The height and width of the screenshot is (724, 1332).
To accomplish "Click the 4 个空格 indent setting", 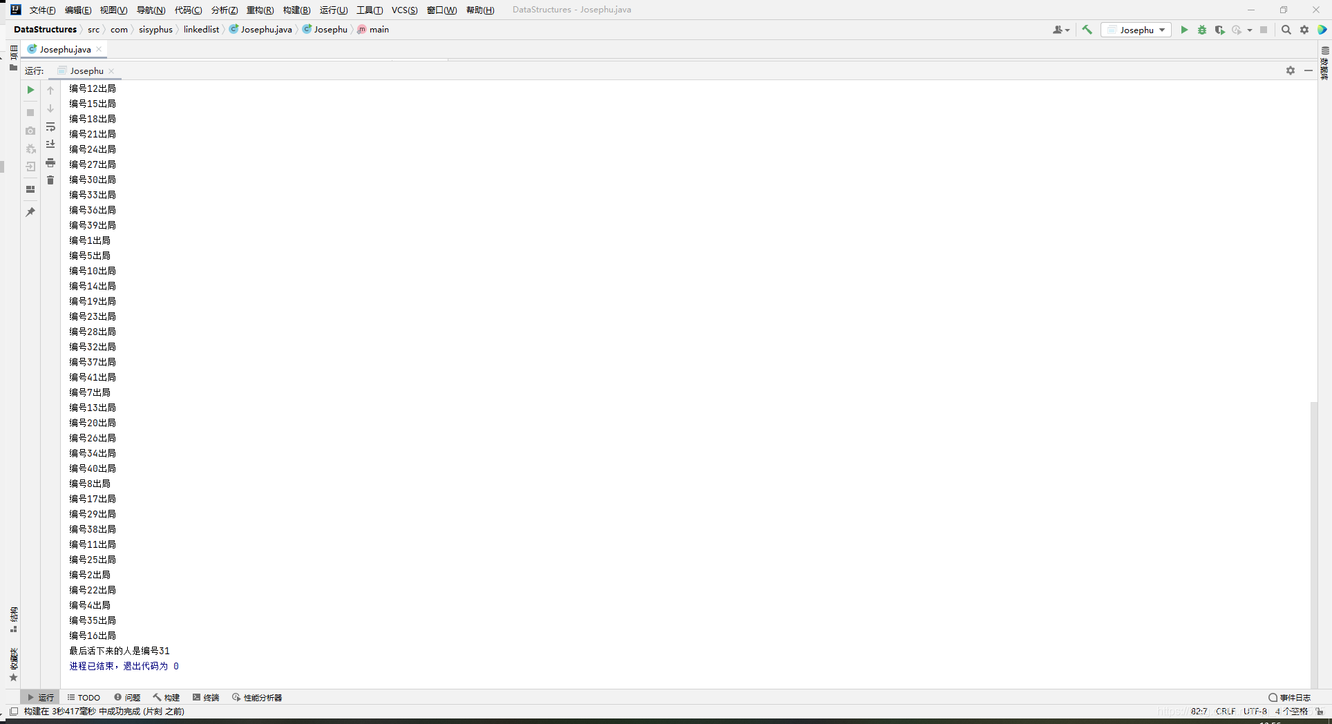I will pos(1291,711).
